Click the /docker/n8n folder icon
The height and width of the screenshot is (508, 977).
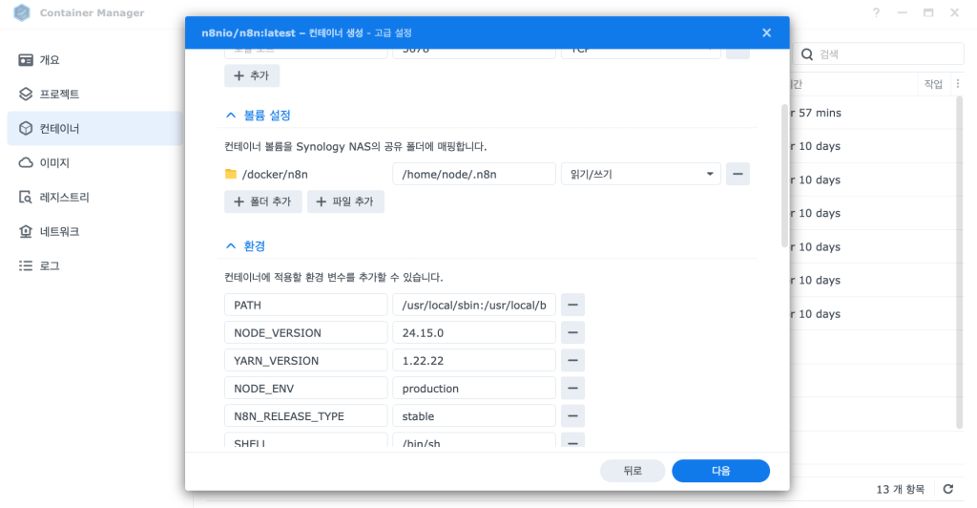coord(231,174)
